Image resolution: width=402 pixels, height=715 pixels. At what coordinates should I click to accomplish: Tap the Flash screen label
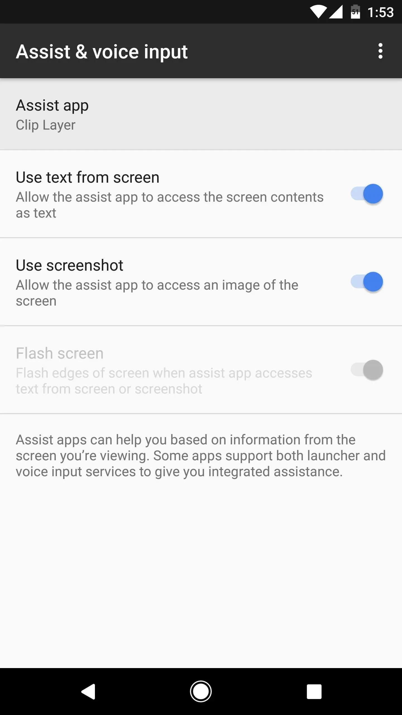[x=59, y=353]
